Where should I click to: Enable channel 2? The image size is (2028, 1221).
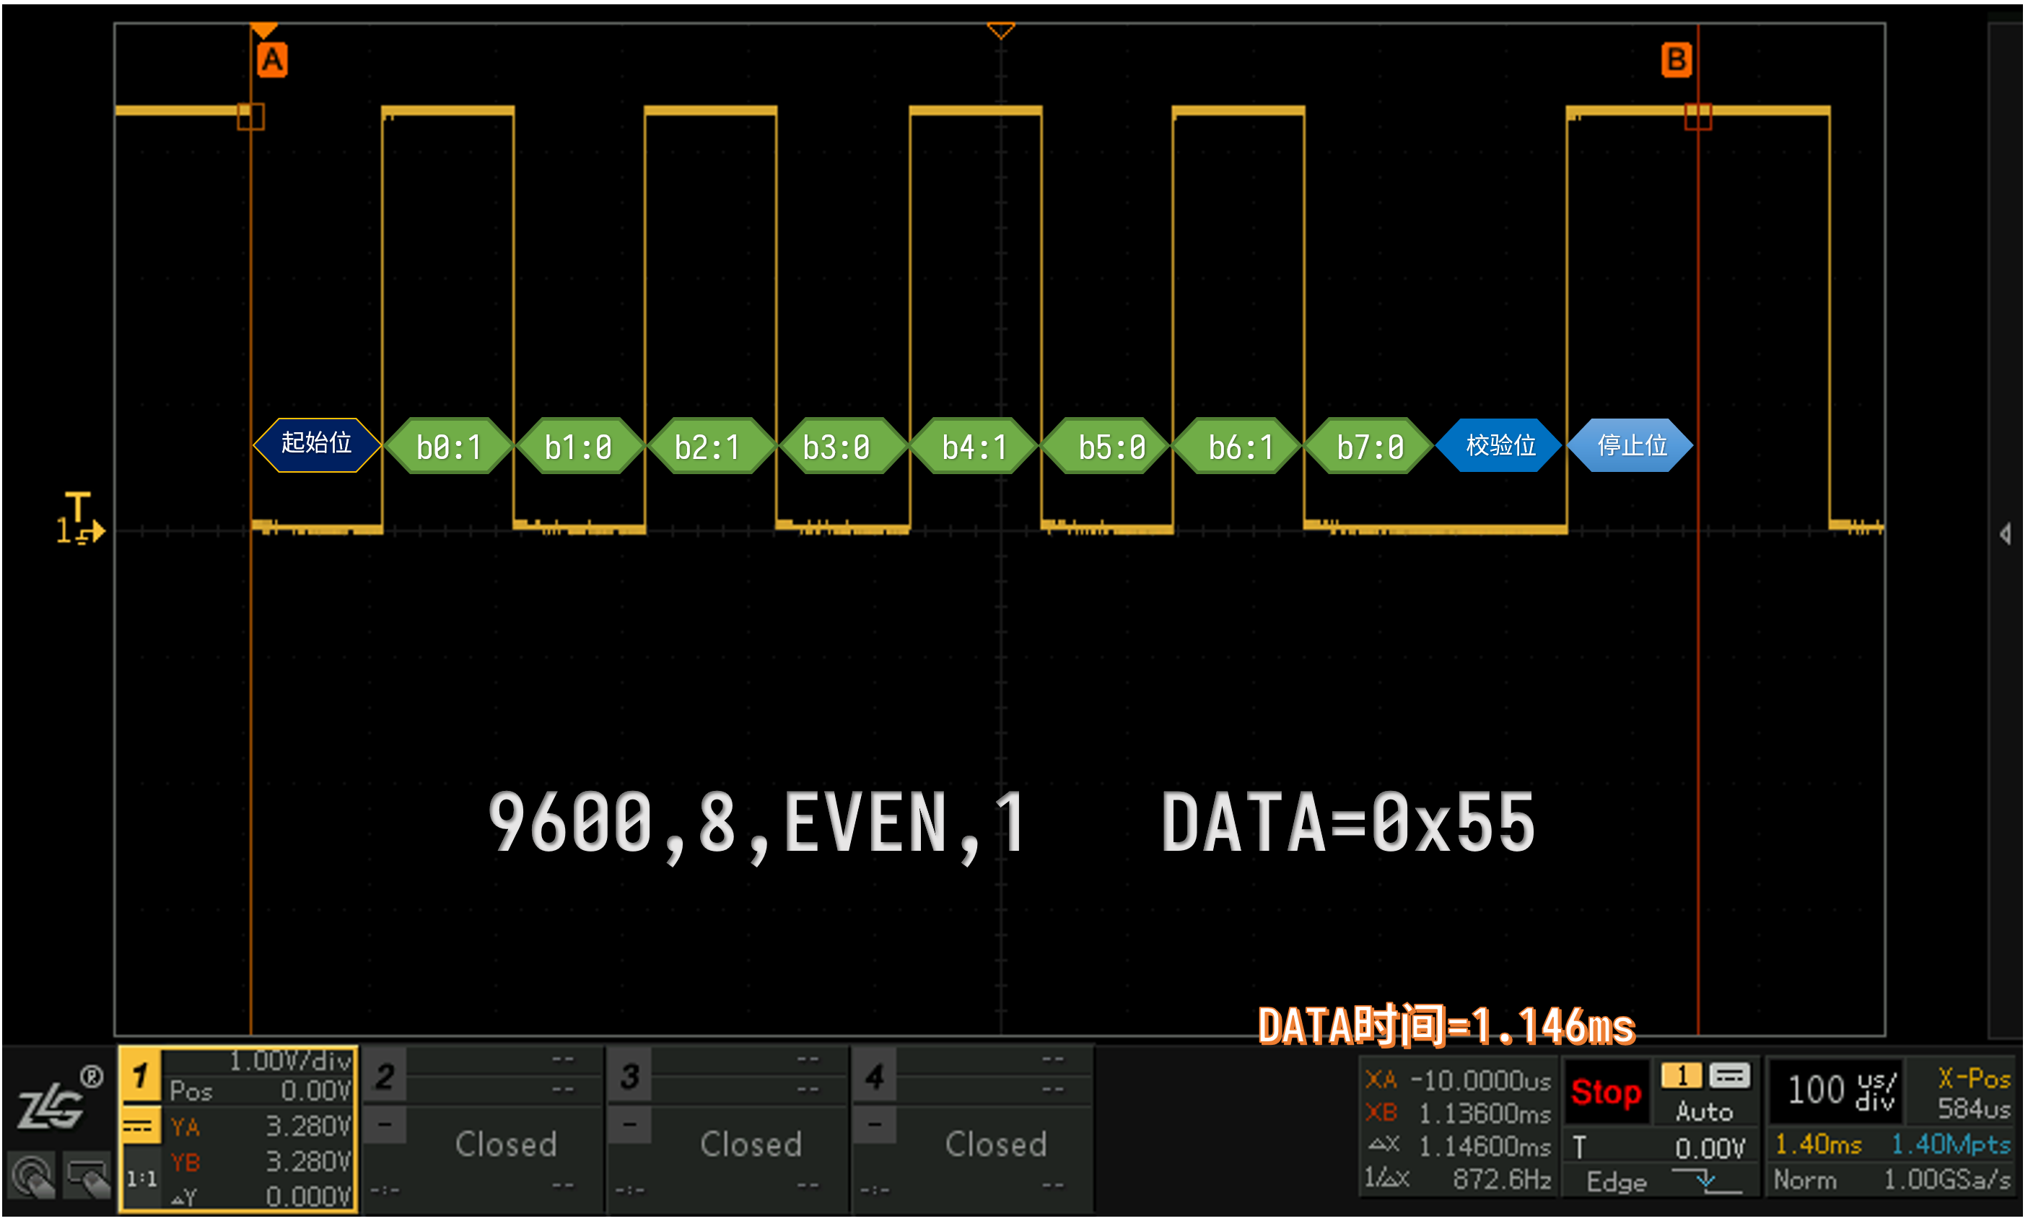384,1076
